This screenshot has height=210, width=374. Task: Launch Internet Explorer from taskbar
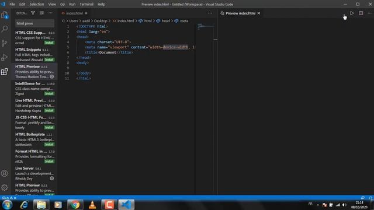point(24,205)
